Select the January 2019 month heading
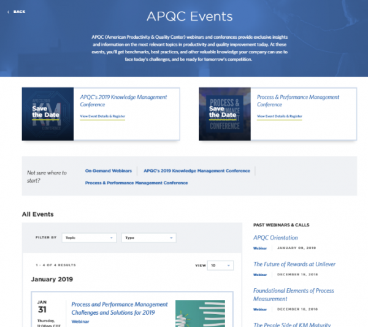Viewport: 368px width, 327px height. (x=52, y=279)
